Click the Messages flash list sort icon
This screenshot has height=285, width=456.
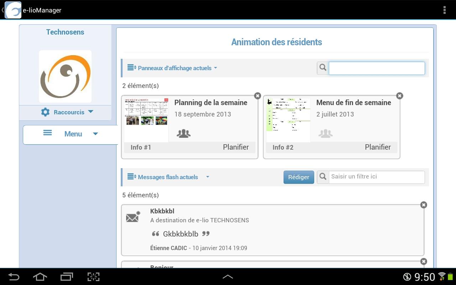[x=132, y=176]
